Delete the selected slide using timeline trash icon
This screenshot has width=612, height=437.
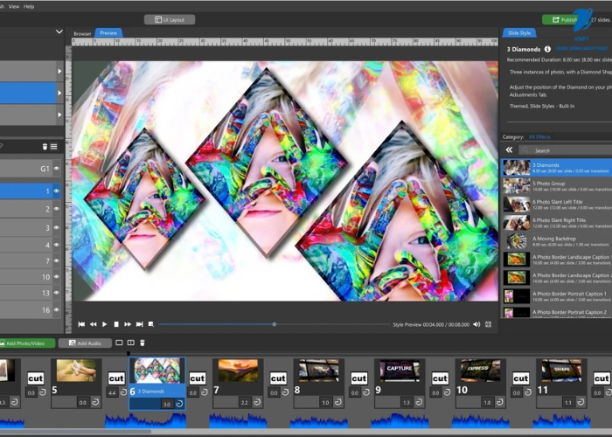(x=143, y=343)
